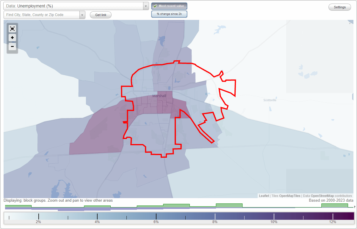Click the Marshall label on the map
The height and width of the screenshot is (229, 357).
tap(159, 96)
